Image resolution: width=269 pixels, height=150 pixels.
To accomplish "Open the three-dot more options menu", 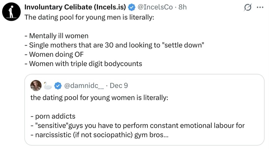I will tap(260, 7).
